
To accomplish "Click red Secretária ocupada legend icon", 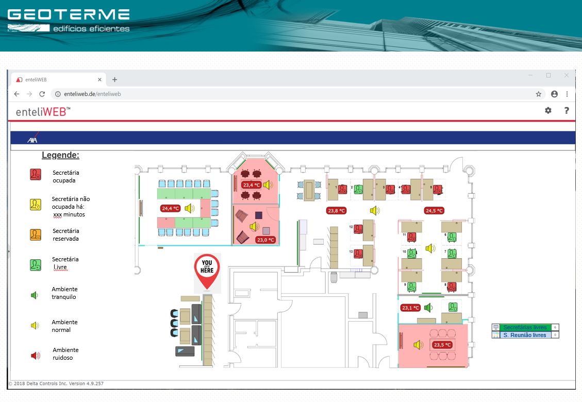I will (x=35, y=174).
